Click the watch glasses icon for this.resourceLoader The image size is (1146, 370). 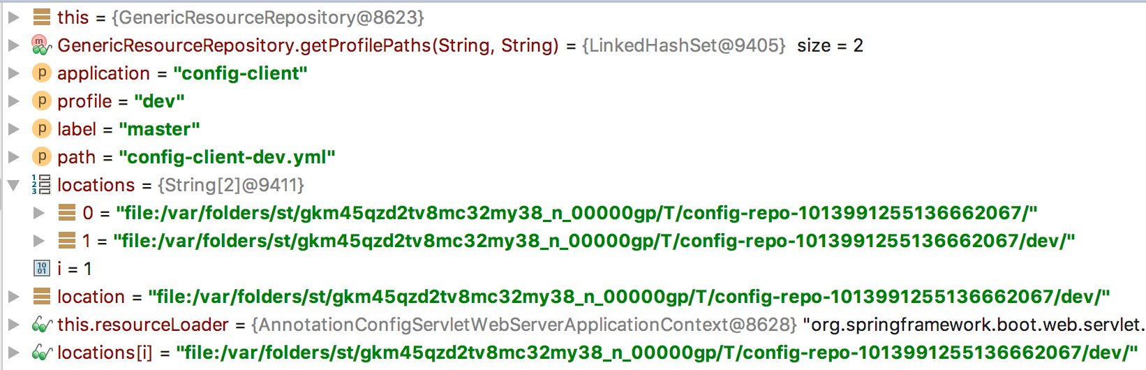(42, 325)
